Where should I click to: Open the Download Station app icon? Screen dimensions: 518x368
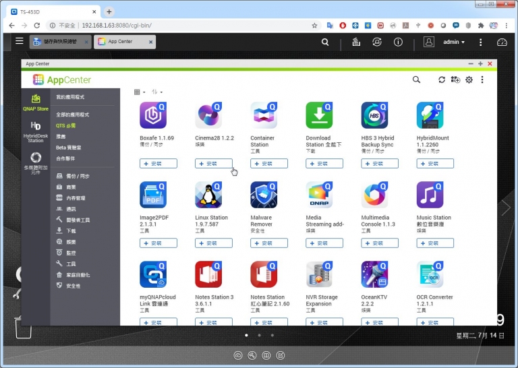point(319,115)
